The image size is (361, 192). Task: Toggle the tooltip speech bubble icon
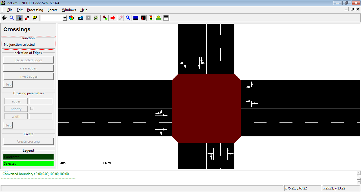click(35, 18)
